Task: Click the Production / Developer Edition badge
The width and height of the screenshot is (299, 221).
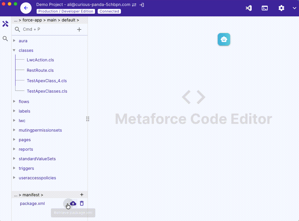Action: pyautogui.click(x=66, y=11)
